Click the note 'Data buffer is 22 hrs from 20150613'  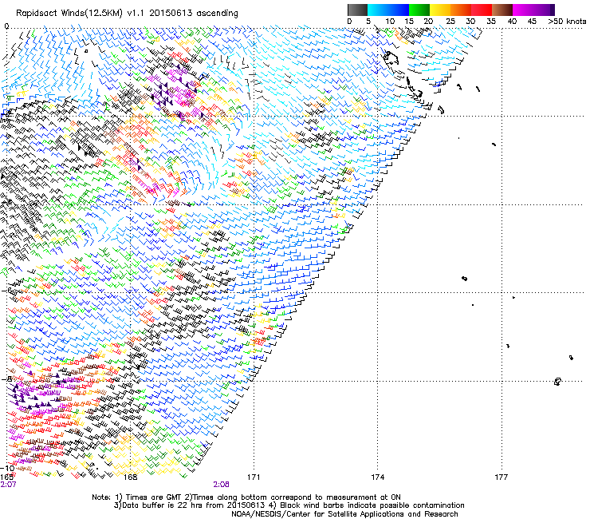(193, 505)
